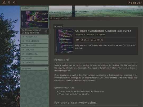The width and height of the screenshot is (143, 107).
Task: Go back using the back button
Action: point(58,27)
